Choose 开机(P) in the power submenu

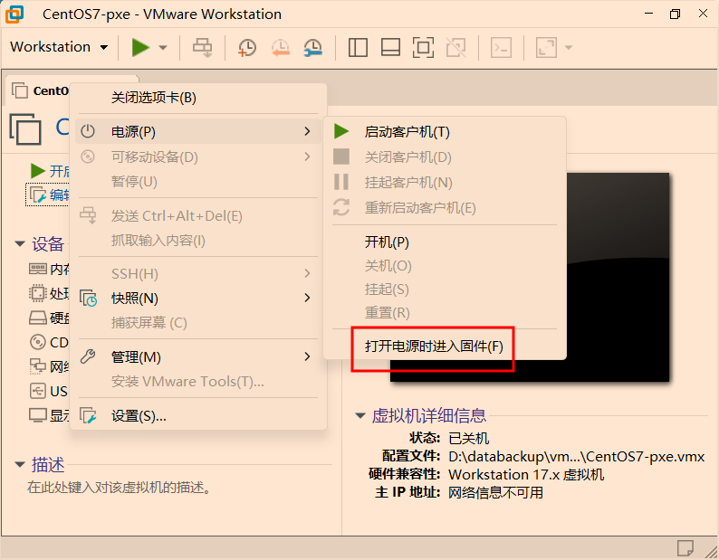click(x=445, y=242)
